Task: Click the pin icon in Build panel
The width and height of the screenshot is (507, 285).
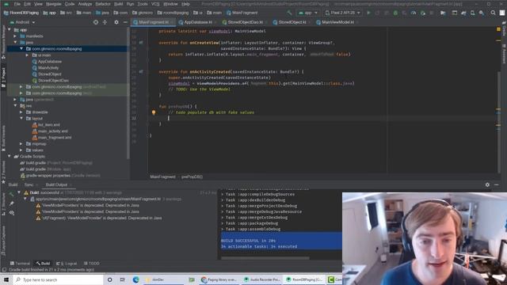Action: (x=12, y=203)
